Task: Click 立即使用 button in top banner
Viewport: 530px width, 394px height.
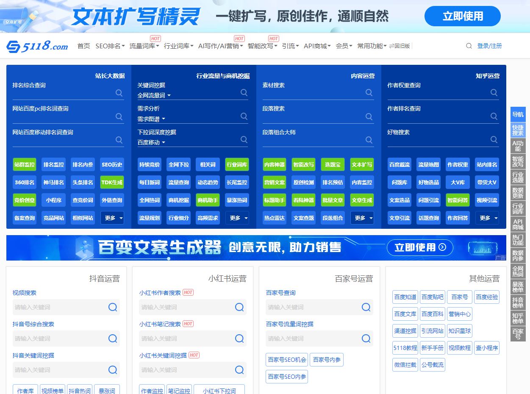Action: point(462,16)
